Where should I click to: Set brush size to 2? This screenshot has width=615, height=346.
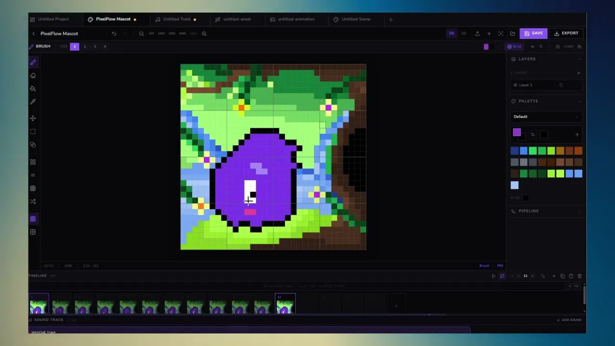(x=85, y=47)
